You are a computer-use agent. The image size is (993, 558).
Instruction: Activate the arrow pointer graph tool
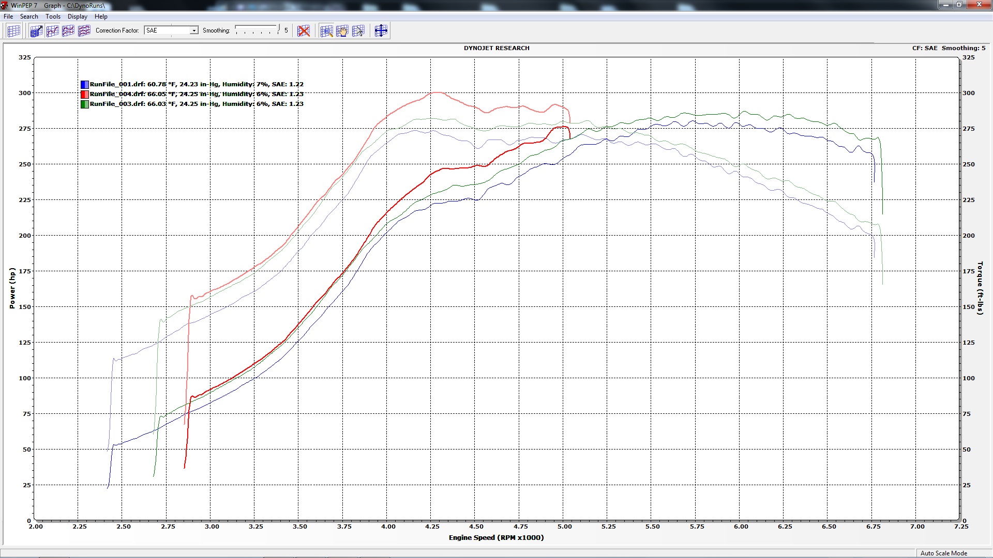coord(358,31)
